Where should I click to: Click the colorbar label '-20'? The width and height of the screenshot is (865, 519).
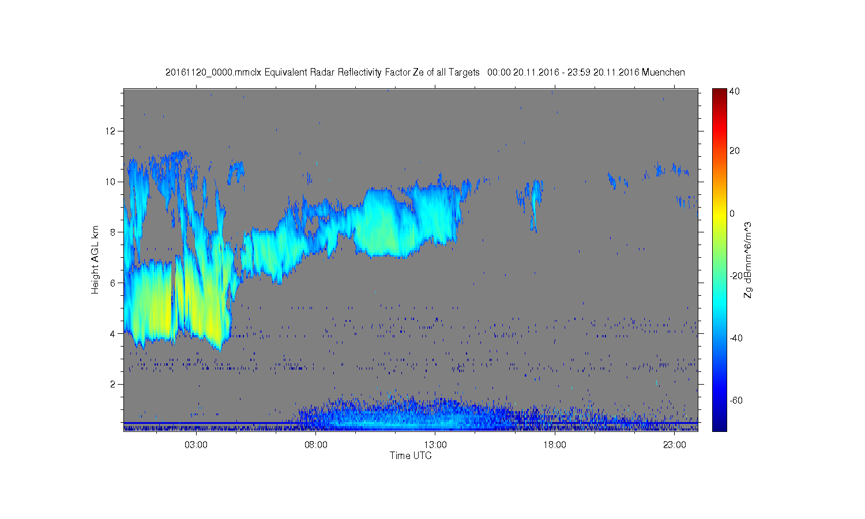click(x=736, y=276)
